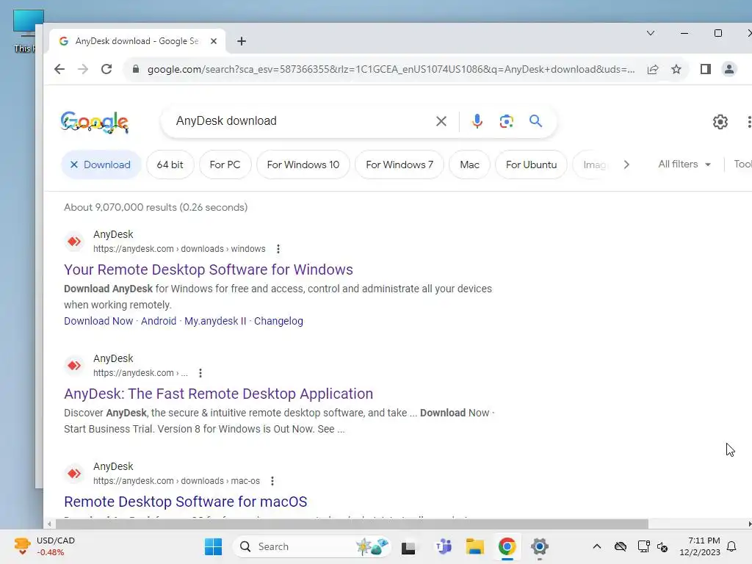752x564 pixels.
Task: Open the Chrome profile avatar
Action: [729, 69]
